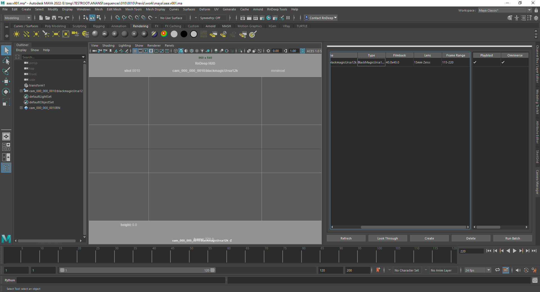Image resolution: width=540 pixels, height=292 pixels.
Task: Switch to the Arnold shelf tab
Action: pyautogui.click(x=210, y=26)
